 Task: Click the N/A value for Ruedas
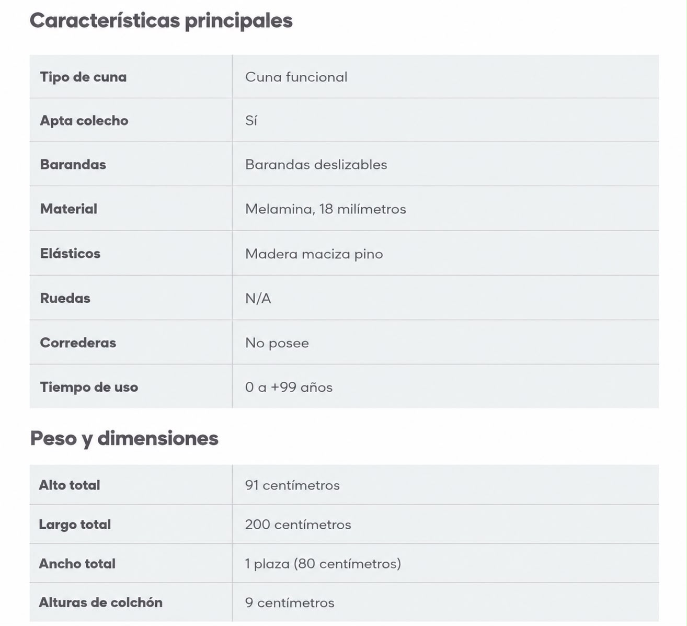point(258,298)
